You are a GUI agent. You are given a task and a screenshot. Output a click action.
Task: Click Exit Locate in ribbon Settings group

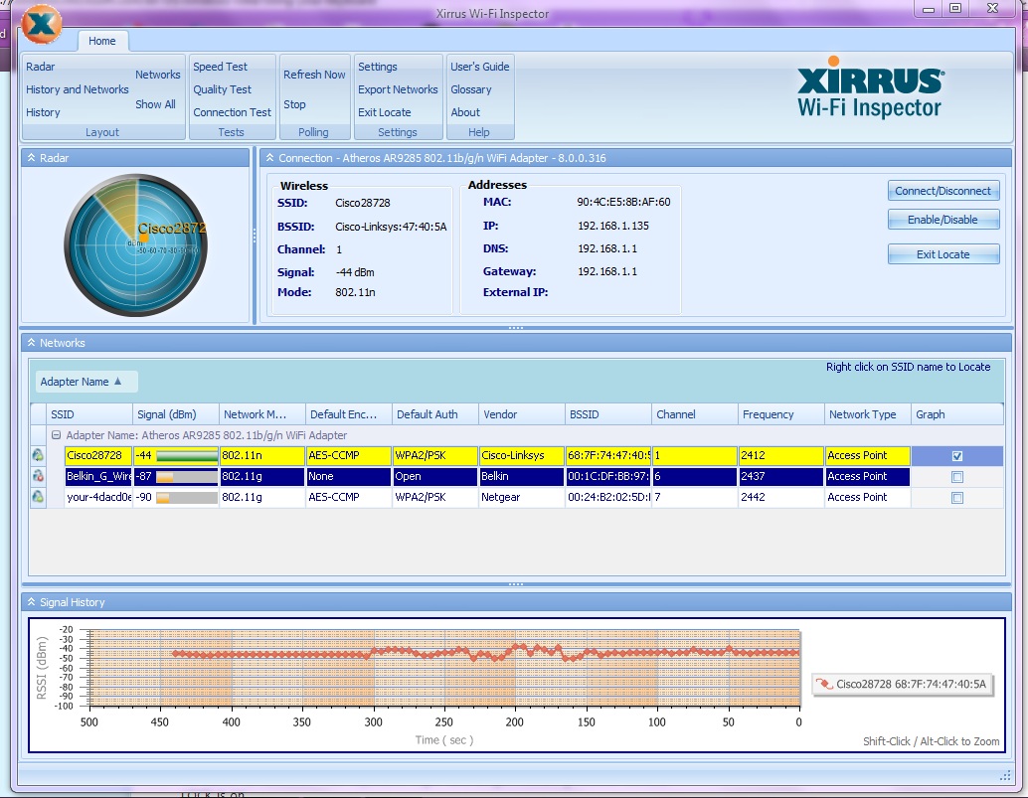[x=384, y=112]
